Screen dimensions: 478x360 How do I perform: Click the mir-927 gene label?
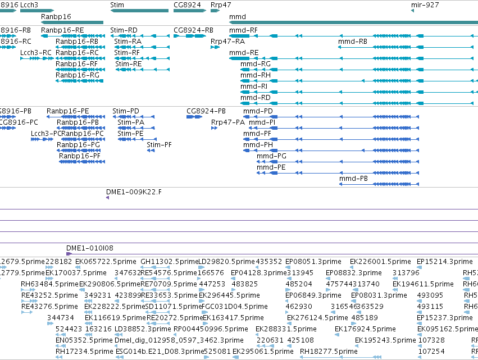[x=425, y=5]
